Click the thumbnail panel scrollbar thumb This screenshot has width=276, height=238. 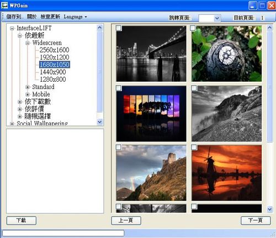tap(270, 87)
